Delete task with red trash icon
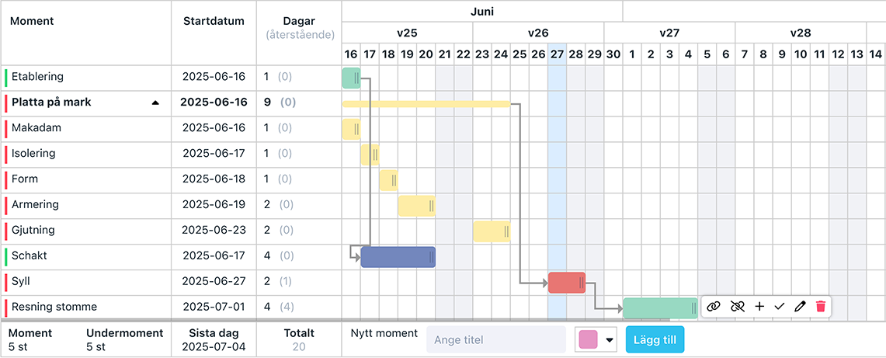Viewport: 886px width, 358px height. click(x=821, y=307)
